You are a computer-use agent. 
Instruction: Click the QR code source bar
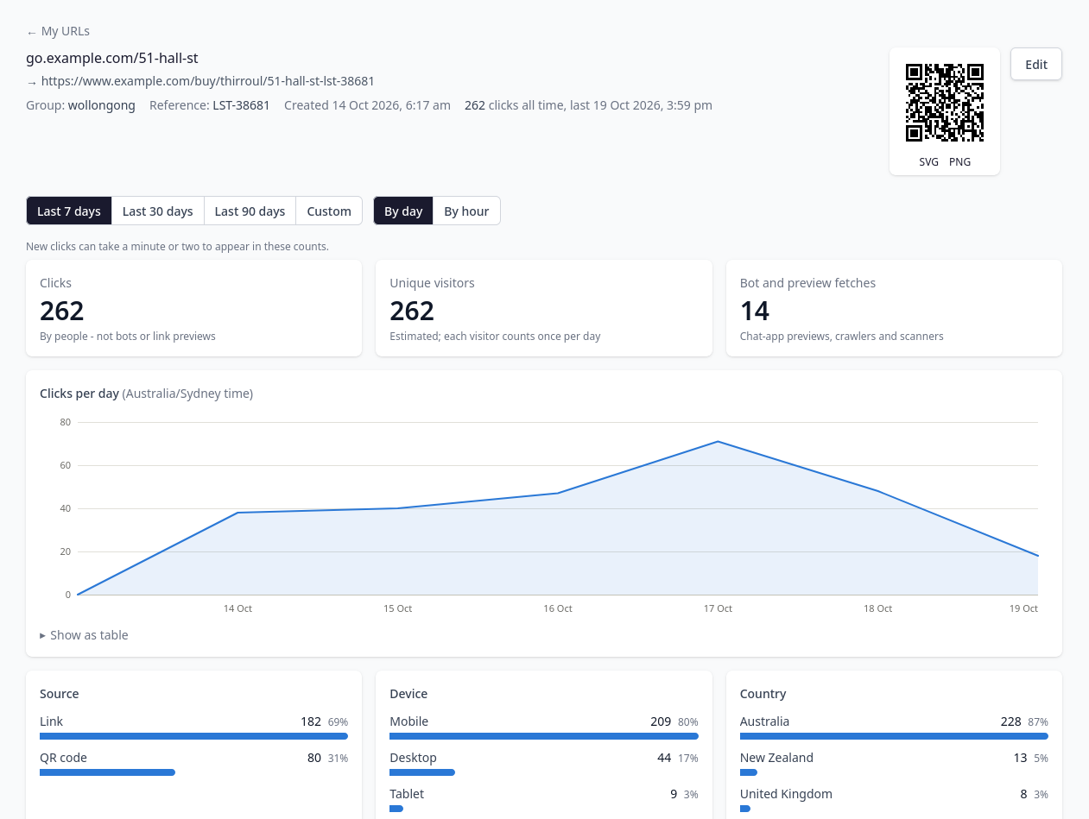coord(107,772)
